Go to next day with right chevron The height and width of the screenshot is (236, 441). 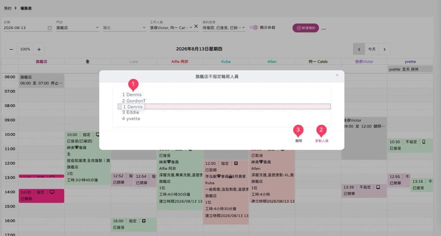point(384,49)
